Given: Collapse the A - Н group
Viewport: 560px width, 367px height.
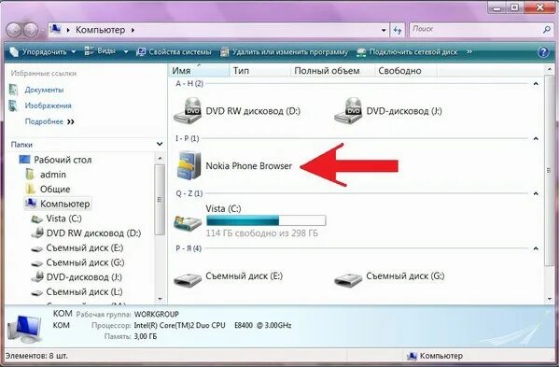Looking at the screenshot, I should [x=536, y=84].
